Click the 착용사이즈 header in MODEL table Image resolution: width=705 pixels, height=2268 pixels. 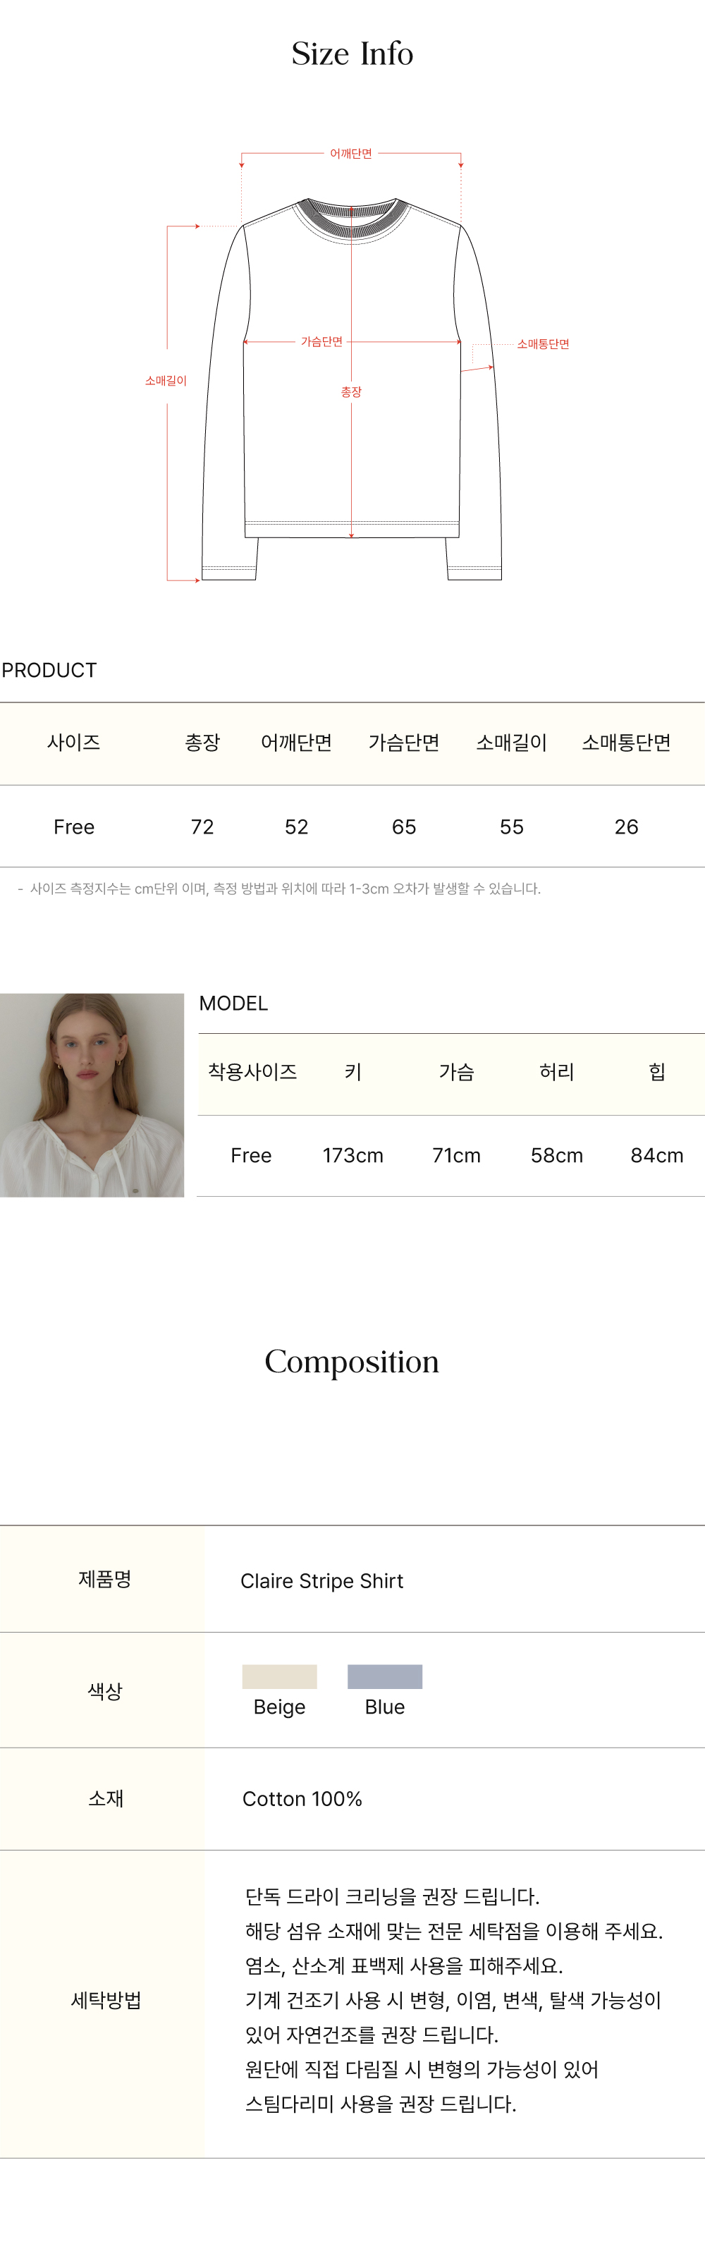[x=252, y=1071]
